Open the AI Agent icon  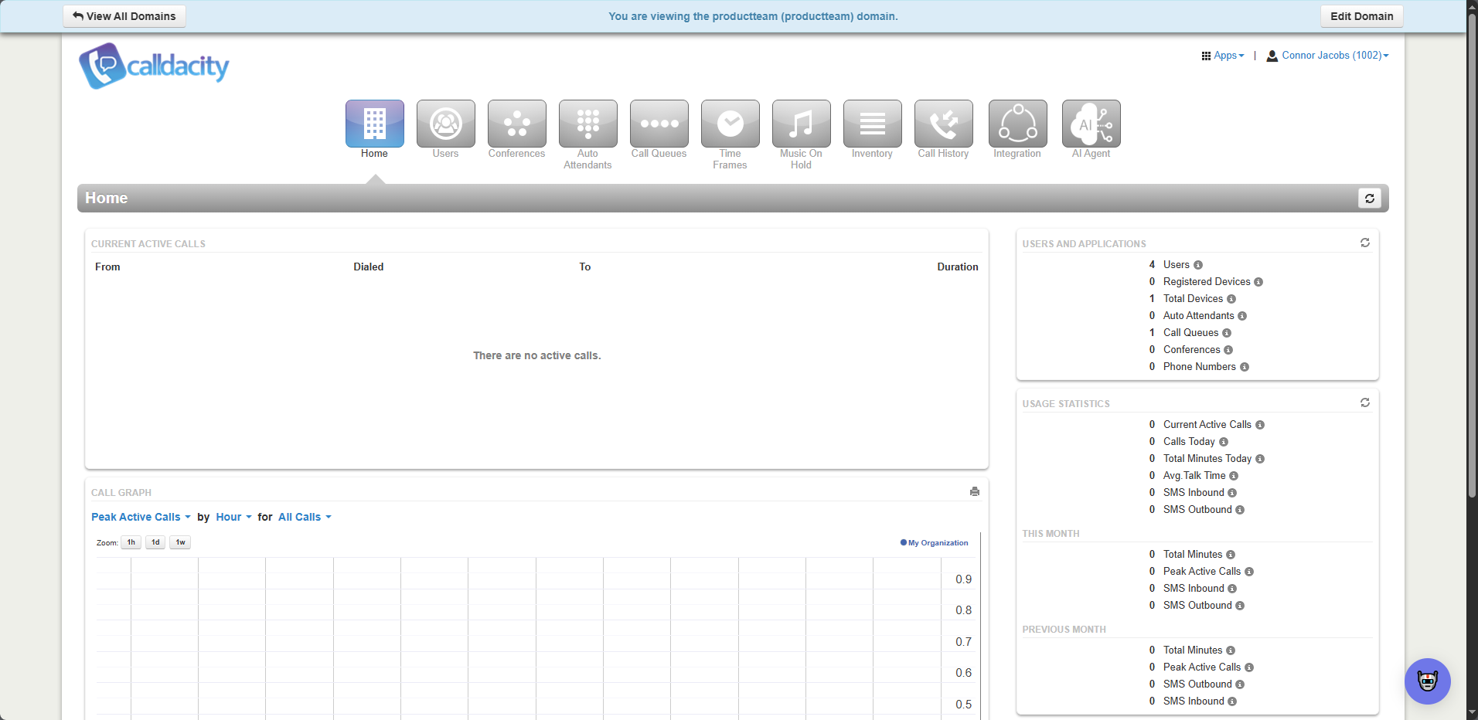point(1091,124)
